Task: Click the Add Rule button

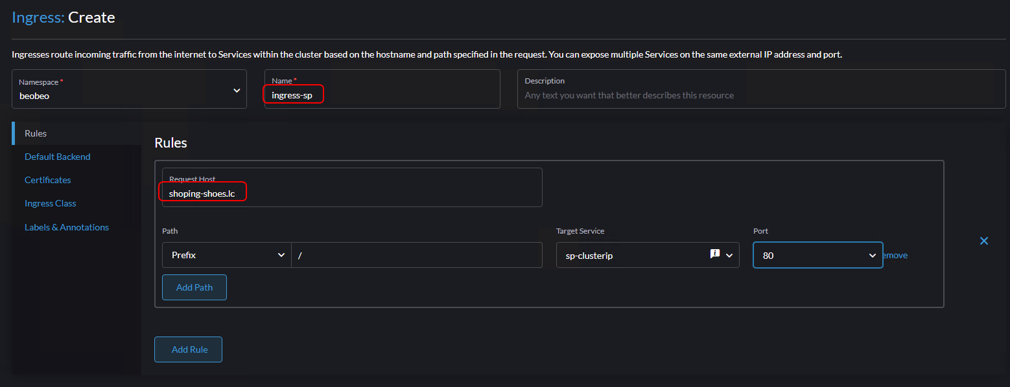Action: (x=188, y=349)
